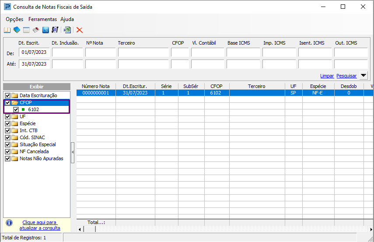The width and height of the screenshot is (374, 242).
Task: Click the De Base ICMS field
Action: [x=243, y=52]
